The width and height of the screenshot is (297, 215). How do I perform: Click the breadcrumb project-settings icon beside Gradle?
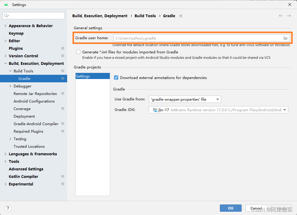point(181,16)
